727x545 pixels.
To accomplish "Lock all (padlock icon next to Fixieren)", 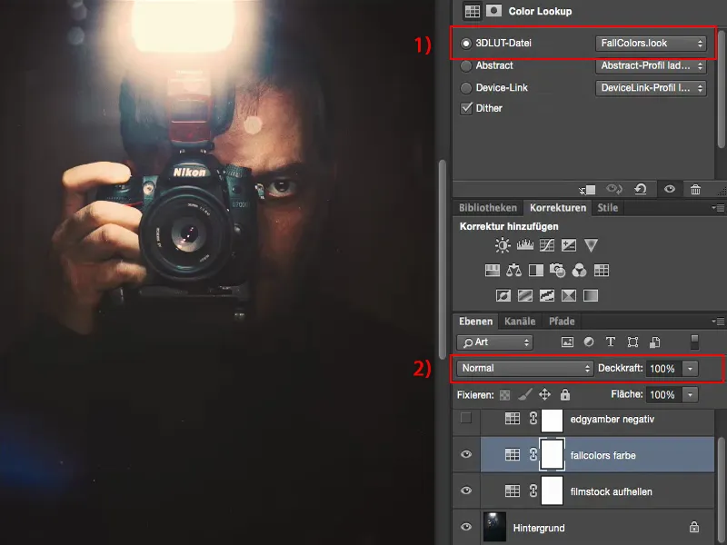I will pyautogui.click(x=564, y=394).
